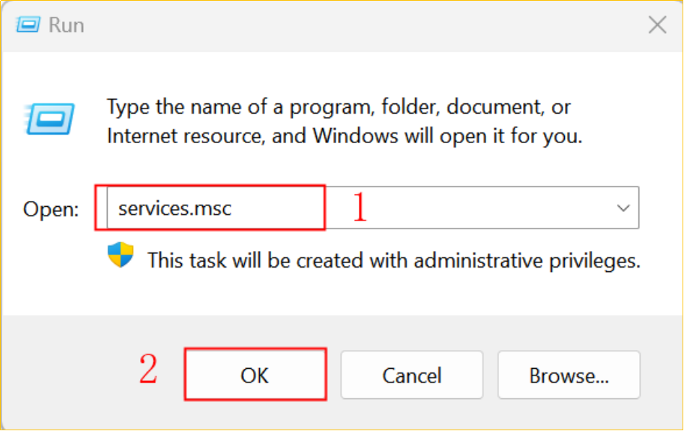Viewport: 684px width, 431px height.
Task: Click the word "privileges" in the notice
Action: click(594, 261)
